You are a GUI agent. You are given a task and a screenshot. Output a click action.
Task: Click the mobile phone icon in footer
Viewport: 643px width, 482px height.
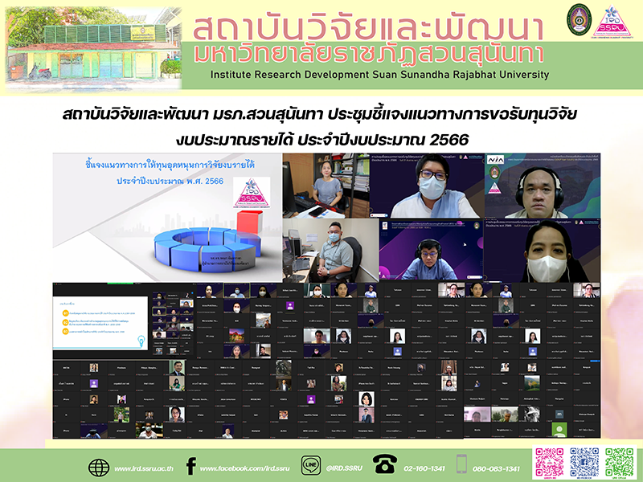(461, 467)
